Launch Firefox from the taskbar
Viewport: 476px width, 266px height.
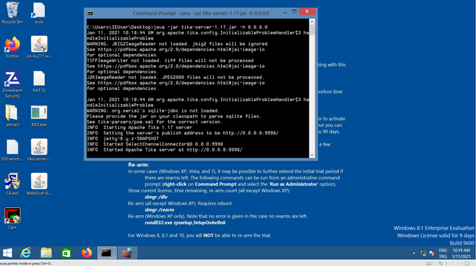(87, 253)
